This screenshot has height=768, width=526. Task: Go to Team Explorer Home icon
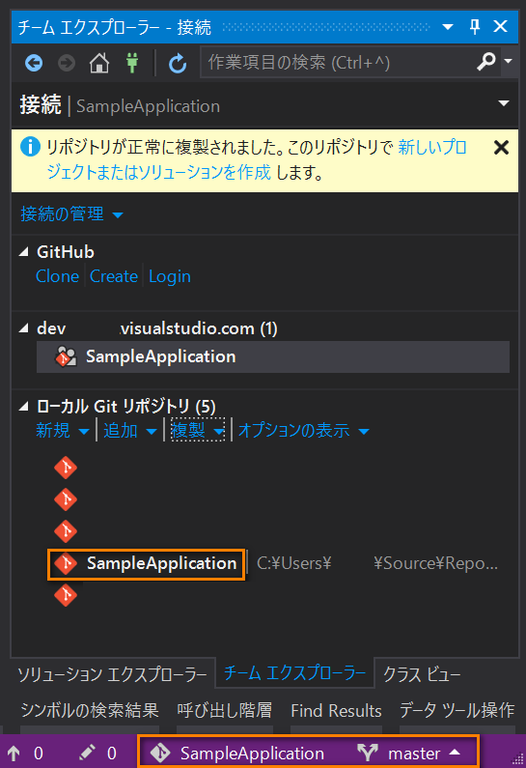click(x=99, y=63)
